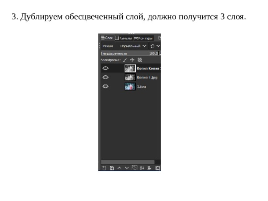Toggle visibility of the 1.jpg layer
Screen dimensions: 268x201
click(x=106, y=86)
